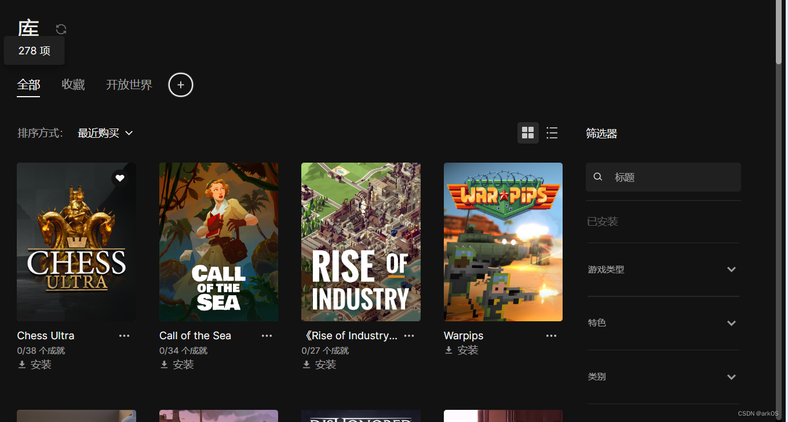
Task: Open Chess Ultra cover thumbnail
Action: pyautogui.click(x=76, y=242)
